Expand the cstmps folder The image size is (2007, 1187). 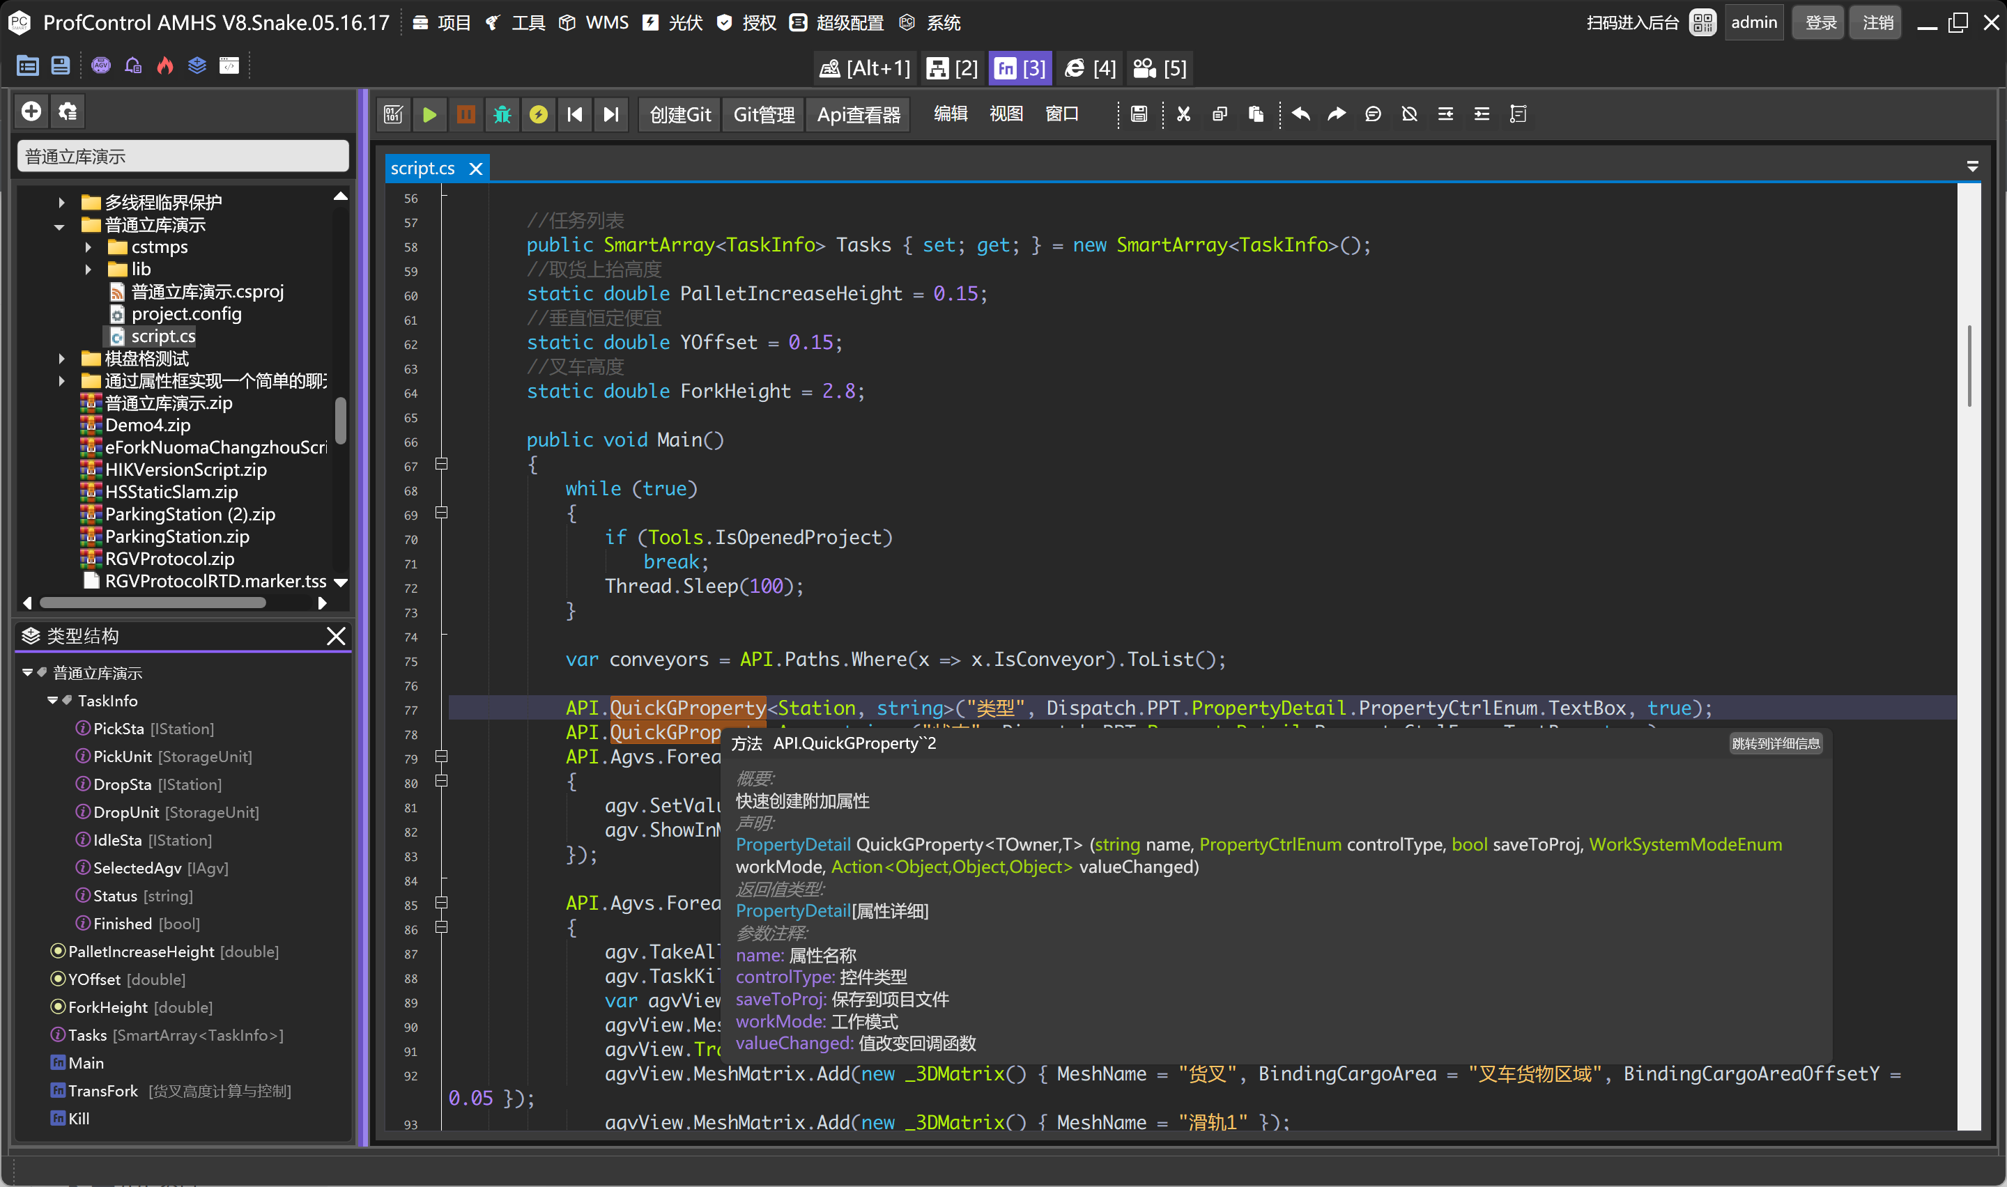88,247
